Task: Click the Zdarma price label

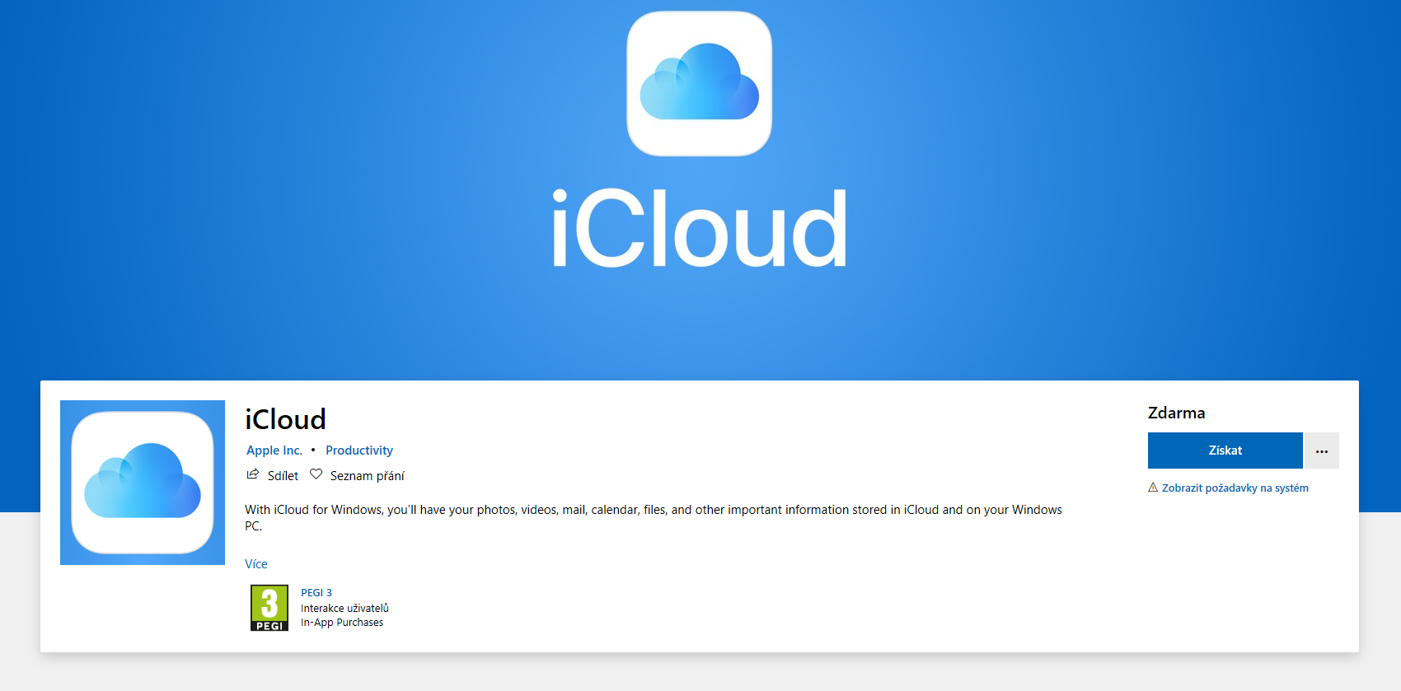Action: click(x=1176, y=413)
